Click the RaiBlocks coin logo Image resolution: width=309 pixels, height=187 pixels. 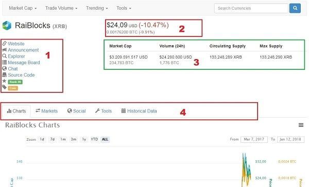pos(7,26)
